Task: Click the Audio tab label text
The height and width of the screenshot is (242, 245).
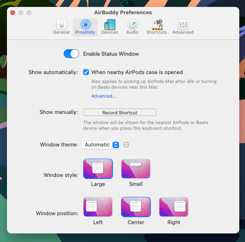Action: pos(132,33)
